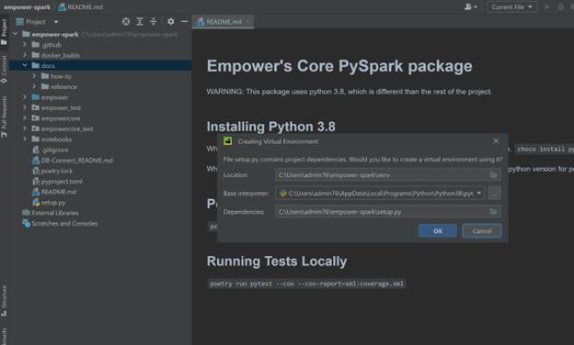This screenshot has height=345, width=574.
Task: Collapse the docs folder
Action: click(x=25, y=65)
